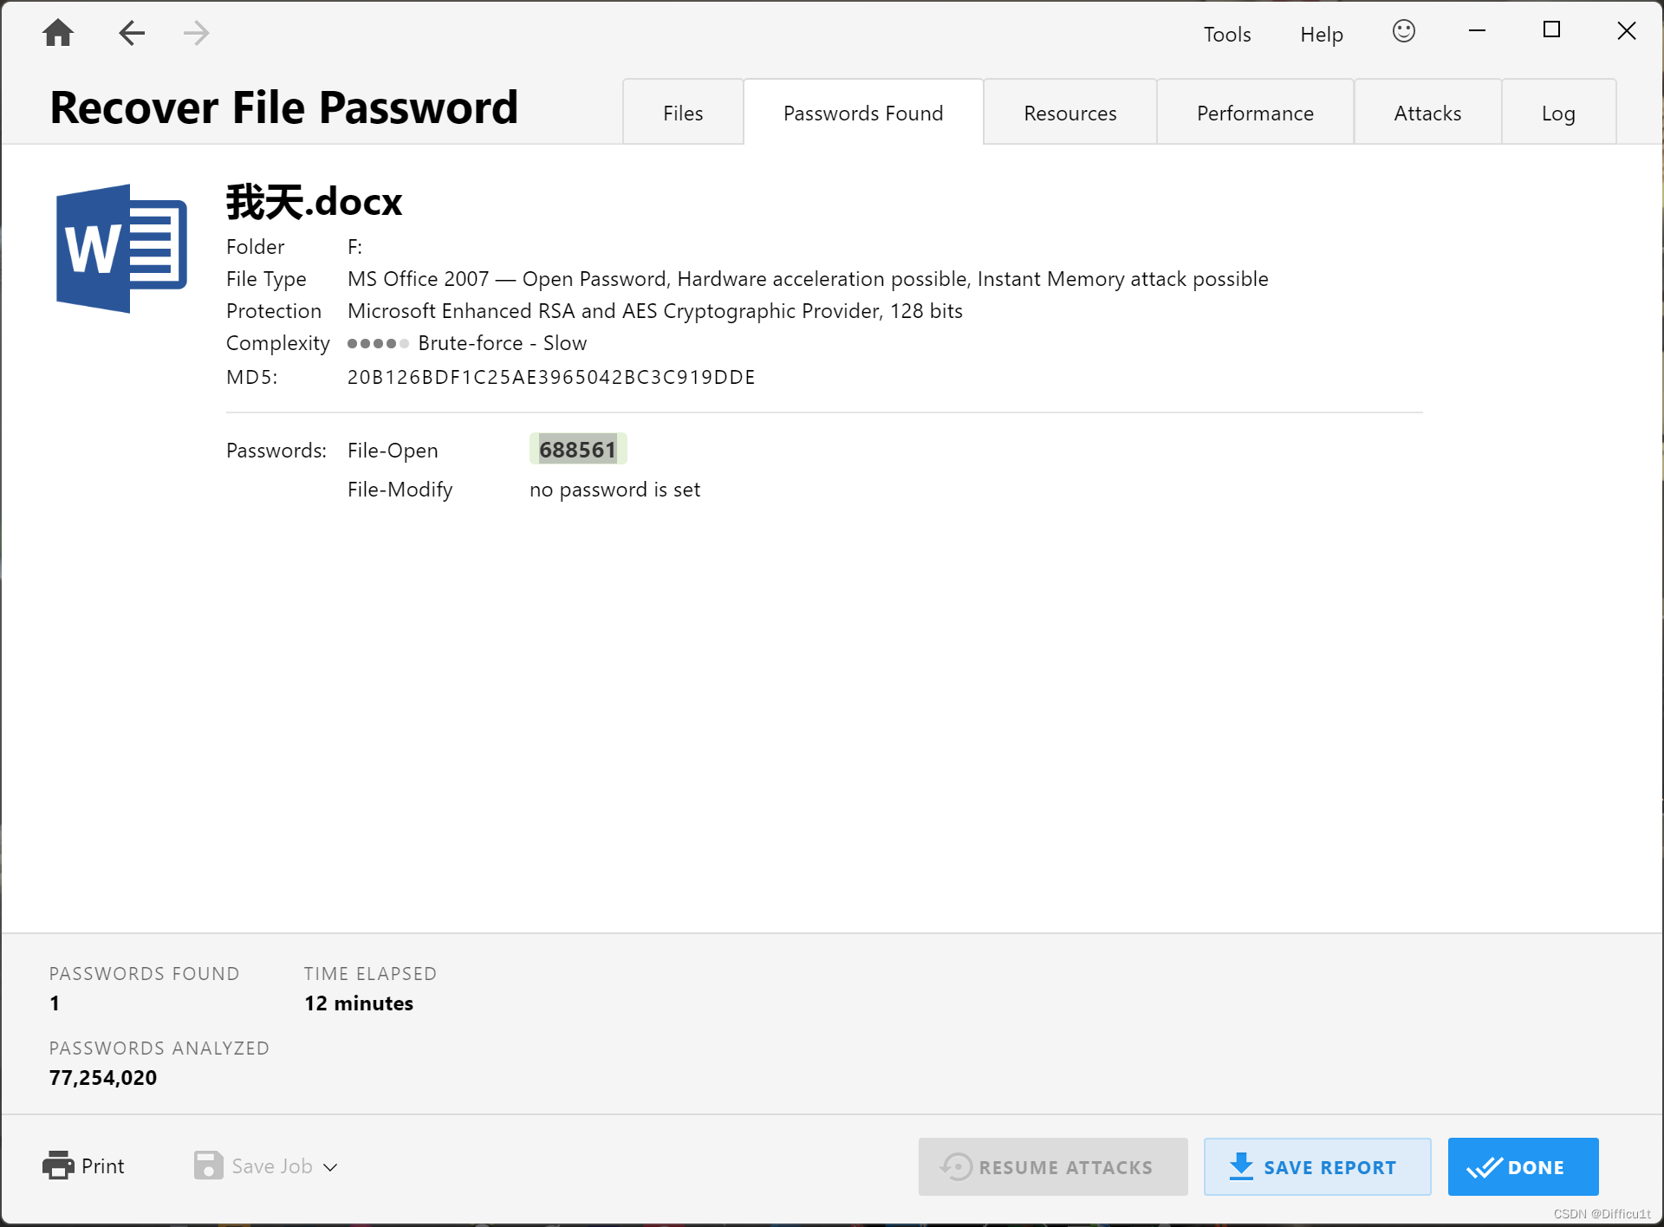This screenshot has height=1227, width=1664.
Task: Switch to the Files tab
Action: click(x=682, y=114)
